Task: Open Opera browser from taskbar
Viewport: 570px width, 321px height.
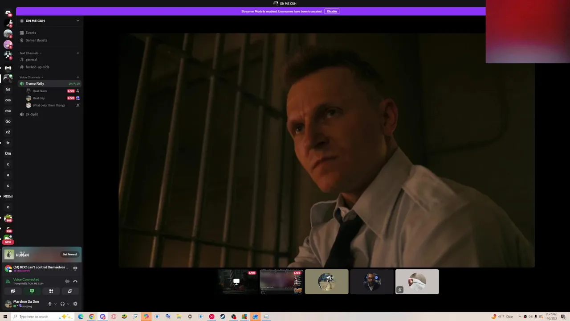Action: point(114,317)
